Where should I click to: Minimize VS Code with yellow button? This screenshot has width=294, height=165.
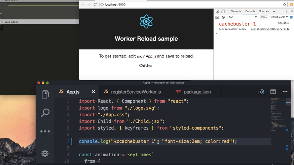43,83
